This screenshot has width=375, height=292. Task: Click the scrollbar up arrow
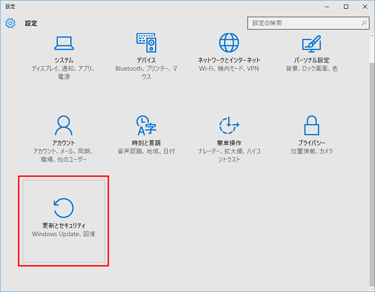pos(371,35)
